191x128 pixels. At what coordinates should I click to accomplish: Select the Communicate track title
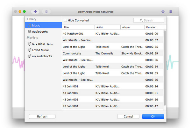click(72, 54)
